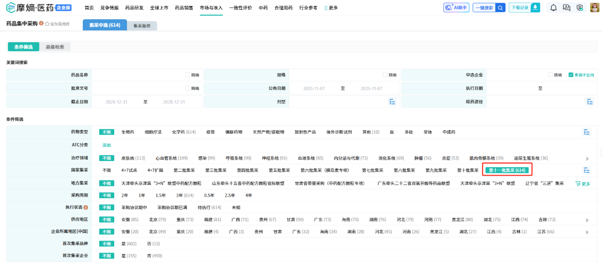602x262 pixels.
Task: Open the tree selector icon for 剂型
Action: [x=392, y=101]
